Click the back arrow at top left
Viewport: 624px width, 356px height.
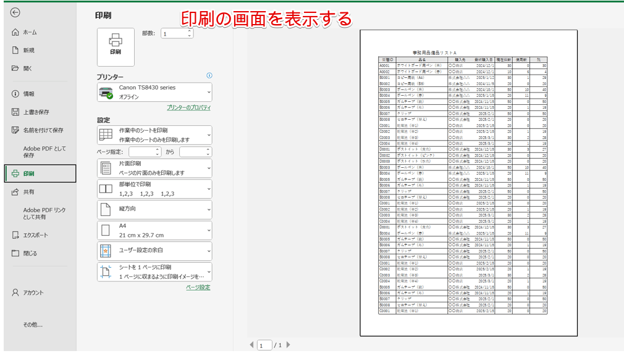click(14, 12)
